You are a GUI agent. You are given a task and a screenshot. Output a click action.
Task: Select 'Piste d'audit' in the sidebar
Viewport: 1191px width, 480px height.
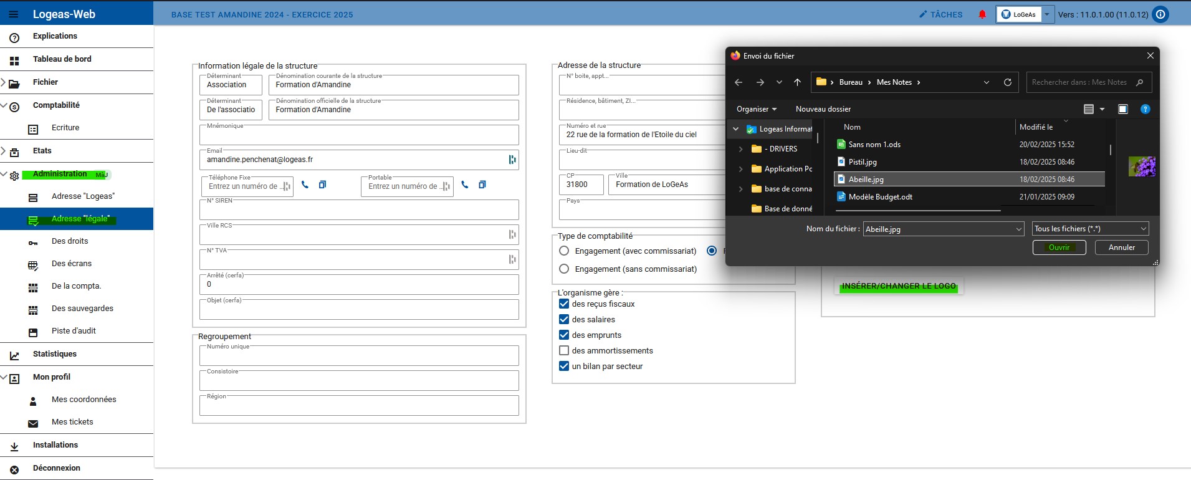74,331
